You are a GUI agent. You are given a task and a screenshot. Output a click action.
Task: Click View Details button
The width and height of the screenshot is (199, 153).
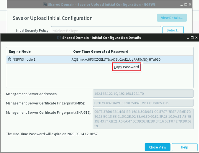click(172, 18)
